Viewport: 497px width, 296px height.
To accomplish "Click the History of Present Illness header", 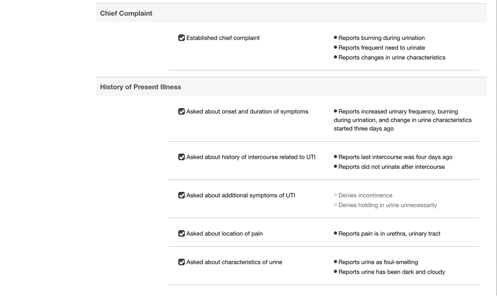I will click(x=140, y=87).
